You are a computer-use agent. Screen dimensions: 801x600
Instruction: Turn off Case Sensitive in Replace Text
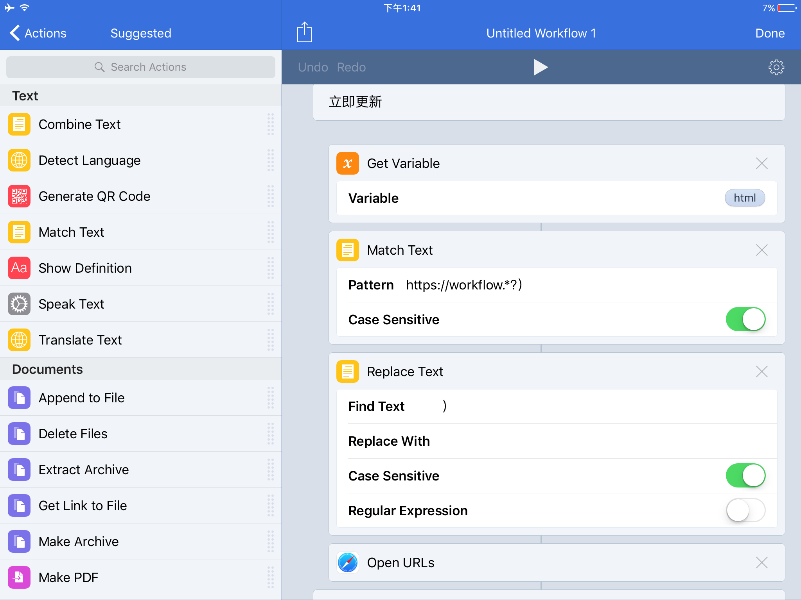[745, 476]
